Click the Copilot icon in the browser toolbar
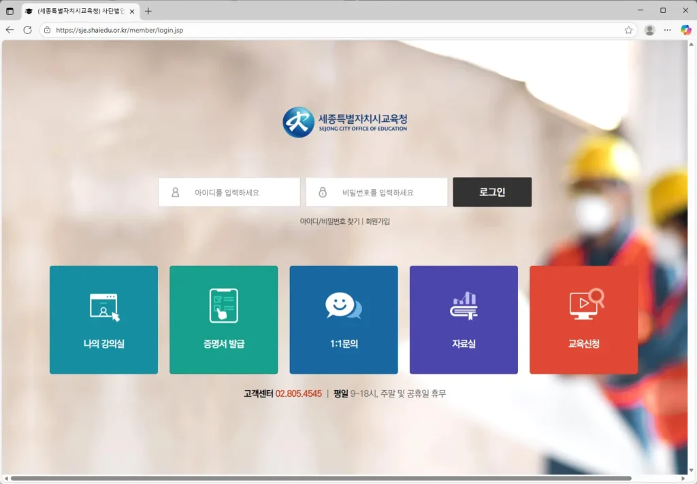 point(685,30)
